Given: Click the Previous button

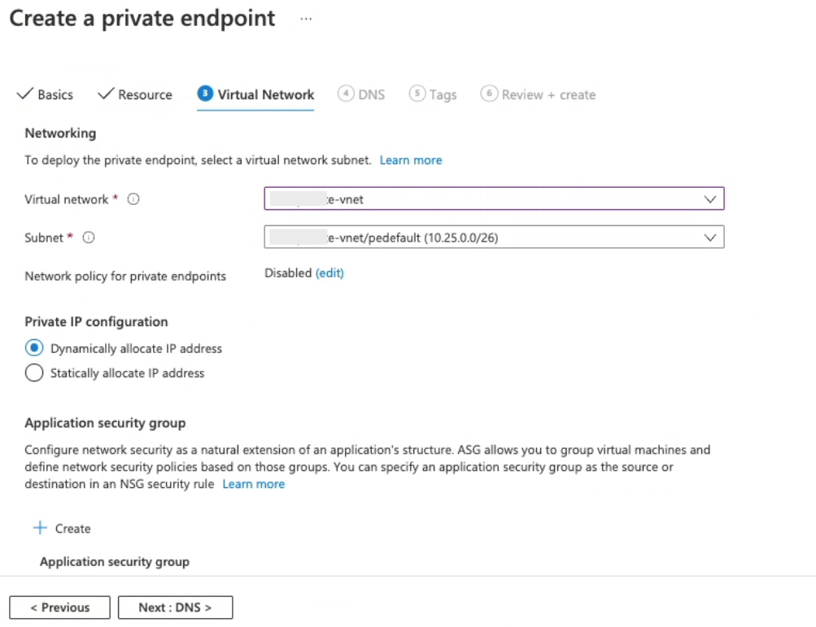Looking at the screenshot, I should click(x=60, y=607).
